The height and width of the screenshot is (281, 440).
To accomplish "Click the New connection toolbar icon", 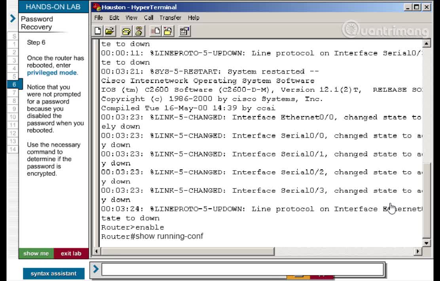I will [x=98, y=31].
